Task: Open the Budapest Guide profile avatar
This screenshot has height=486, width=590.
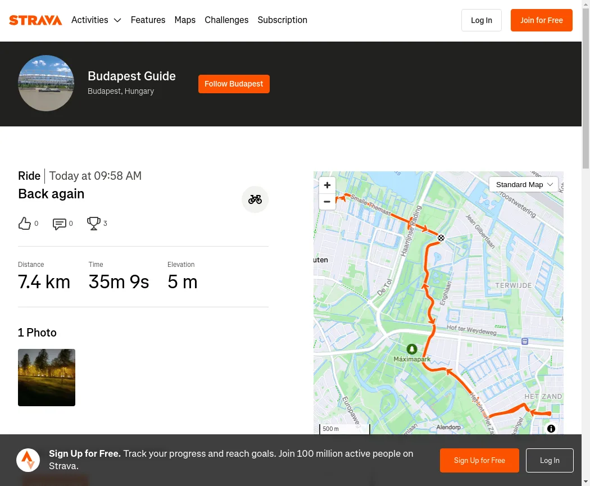Action: coord(46,83)
